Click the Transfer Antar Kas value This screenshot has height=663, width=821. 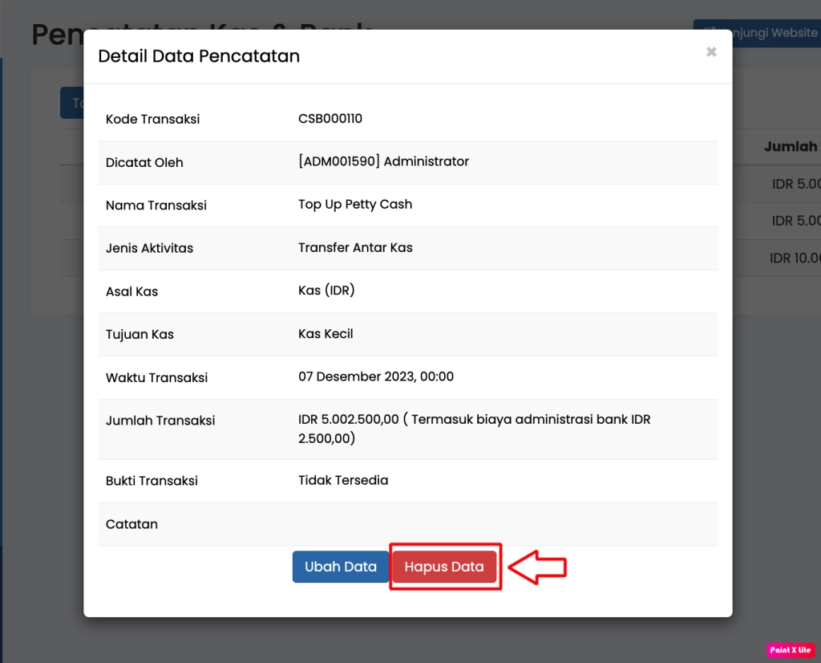tap(355, 247)
